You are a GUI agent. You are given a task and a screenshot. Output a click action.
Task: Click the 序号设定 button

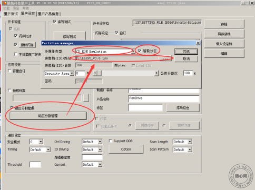tap(183, 108)
